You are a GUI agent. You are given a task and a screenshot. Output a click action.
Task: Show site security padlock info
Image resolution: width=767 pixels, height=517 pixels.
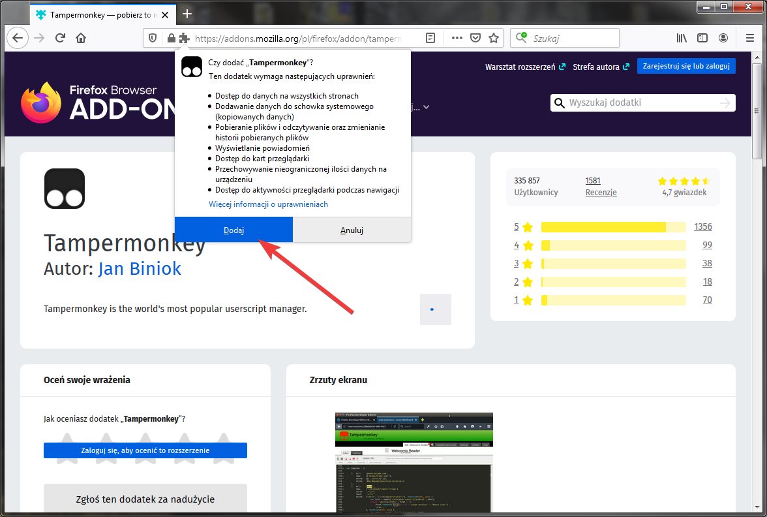tap(171, 38)
